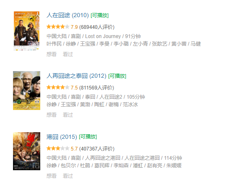The height and width of the screenshot is (184, 246).
Task: Open the 人在囧途 (2010) movie title link
Action: pos(68,15)
